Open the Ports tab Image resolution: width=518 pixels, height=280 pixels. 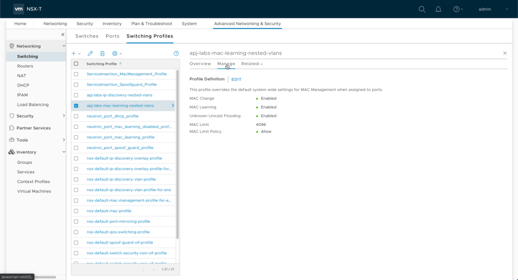tap(112, 36)
